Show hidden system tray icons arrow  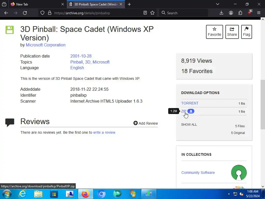tap(229, 194)
